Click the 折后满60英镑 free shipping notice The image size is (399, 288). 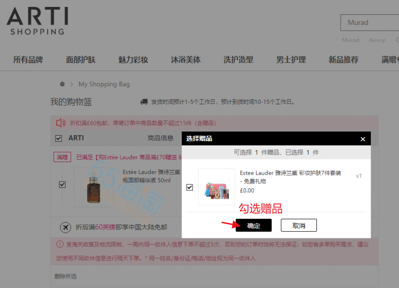[x=122, y=227]
